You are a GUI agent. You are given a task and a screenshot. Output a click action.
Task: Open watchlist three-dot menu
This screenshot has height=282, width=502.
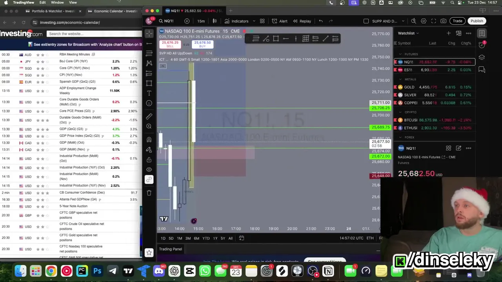[x=469, y=33]
